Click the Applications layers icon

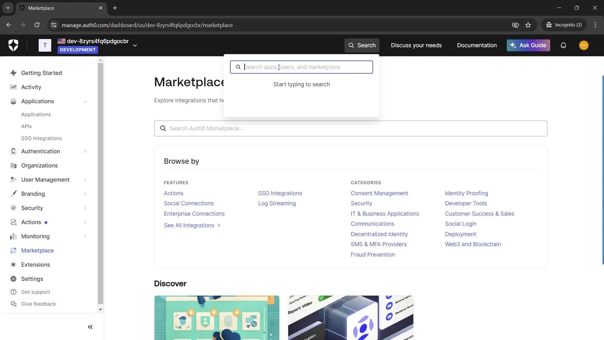[x=13, y=101]
